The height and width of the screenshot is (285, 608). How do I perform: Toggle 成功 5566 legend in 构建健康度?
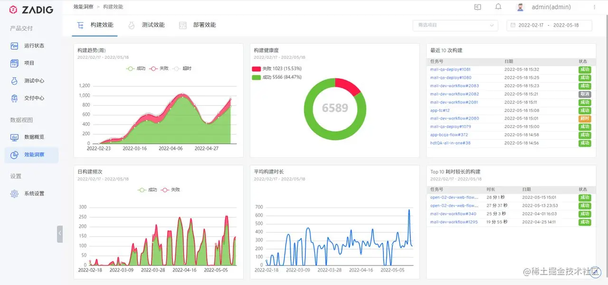coord(276,77)
